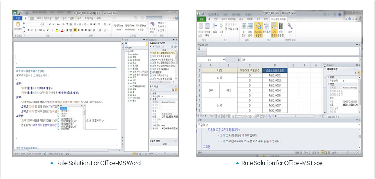Click the delete X icon in RuleDoc explorer toolbar

pyautogui.click(x=150, y=47)
